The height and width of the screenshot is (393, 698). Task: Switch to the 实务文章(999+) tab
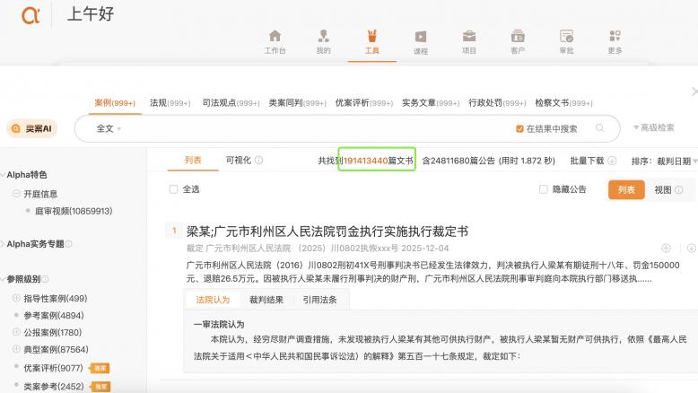coord(431,103)
